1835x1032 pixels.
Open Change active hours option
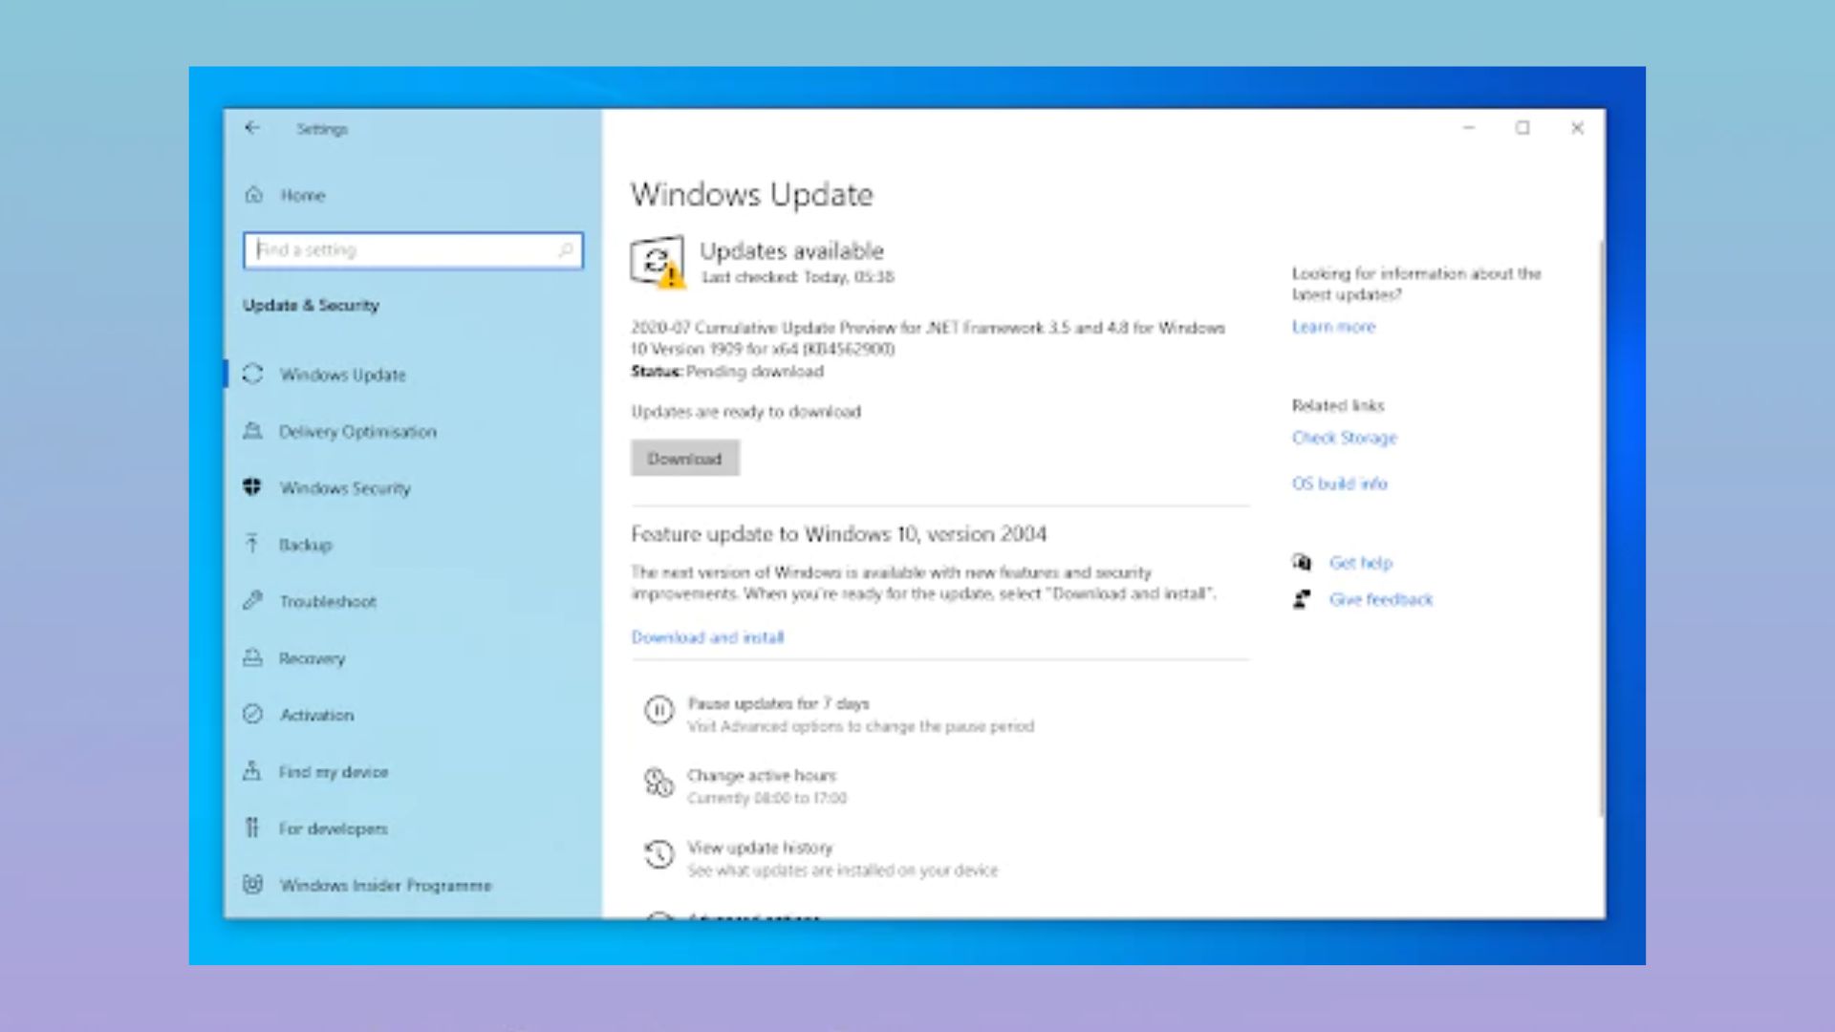point(762,775)
